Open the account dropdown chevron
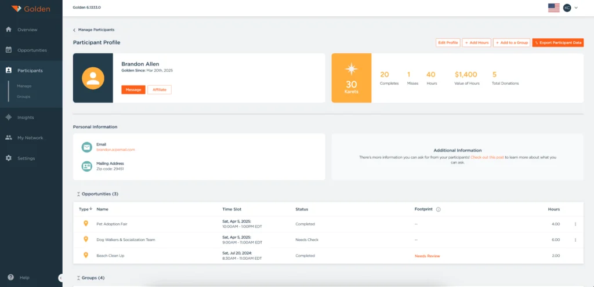This screenshot has height=287, width=594. [576, 8]
